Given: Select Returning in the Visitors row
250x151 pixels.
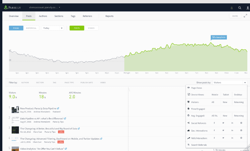Looking at the screenshot, I should coord(239,102).
